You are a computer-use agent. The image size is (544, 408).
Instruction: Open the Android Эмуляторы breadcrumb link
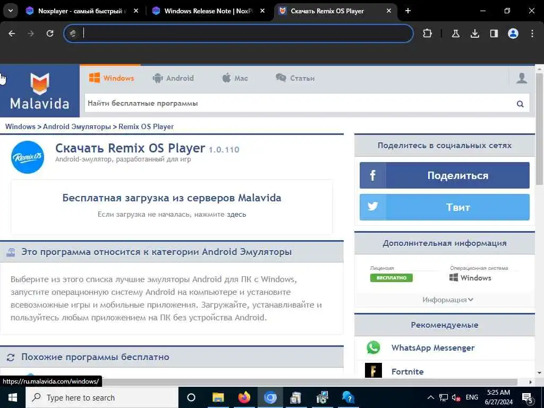76,126
